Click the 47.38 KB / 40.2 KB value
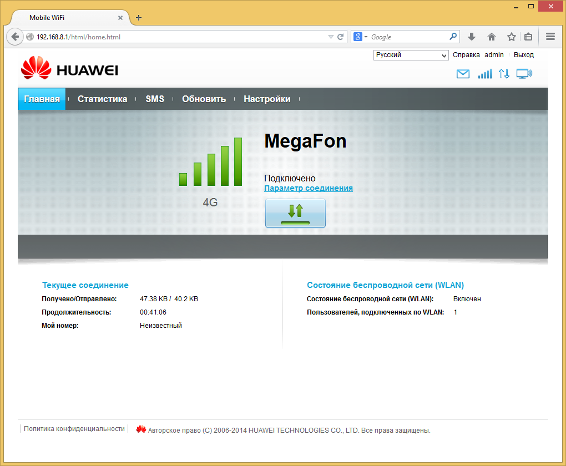566x466 pixels. pyautogui.click(x=169, y=299)
